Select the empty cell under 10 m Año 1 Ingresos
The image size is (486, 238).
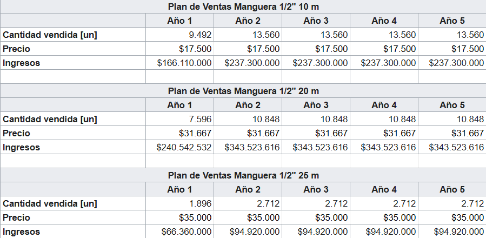180,77
